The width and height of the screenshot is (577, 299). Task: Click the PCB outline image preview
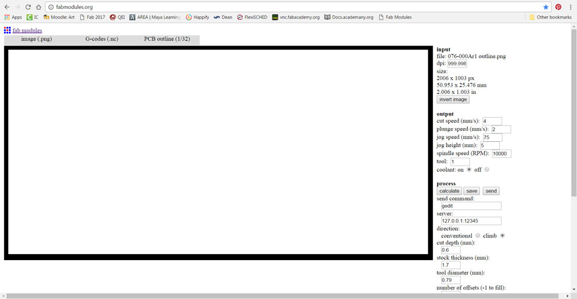point(218,152)
